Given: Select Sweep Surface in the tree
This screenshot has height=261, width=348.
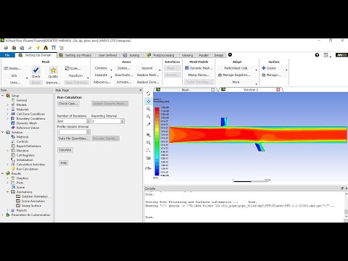Looking at the screenshot, I should 31,206.
